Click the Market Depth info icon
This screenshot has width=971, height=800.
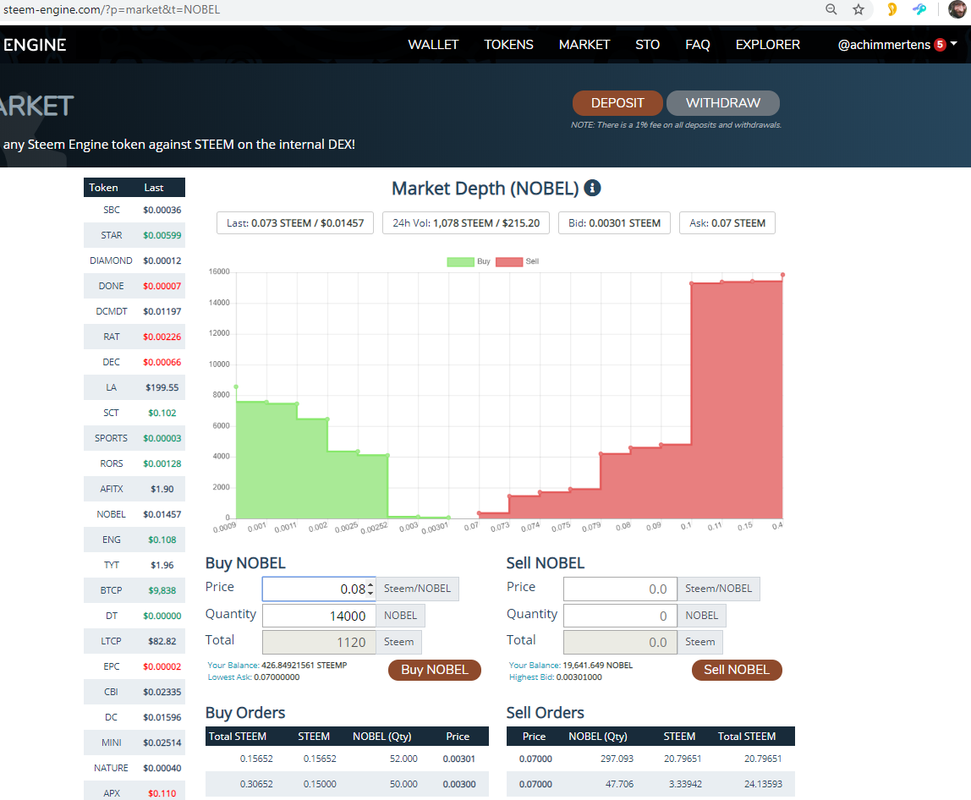click(x=592, y=188)
